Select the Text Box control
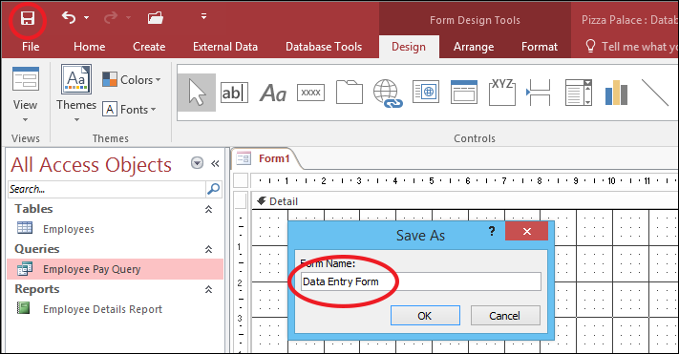Viewport: 679px width, 354px height. pyautogui.click(x=234, y=93)
